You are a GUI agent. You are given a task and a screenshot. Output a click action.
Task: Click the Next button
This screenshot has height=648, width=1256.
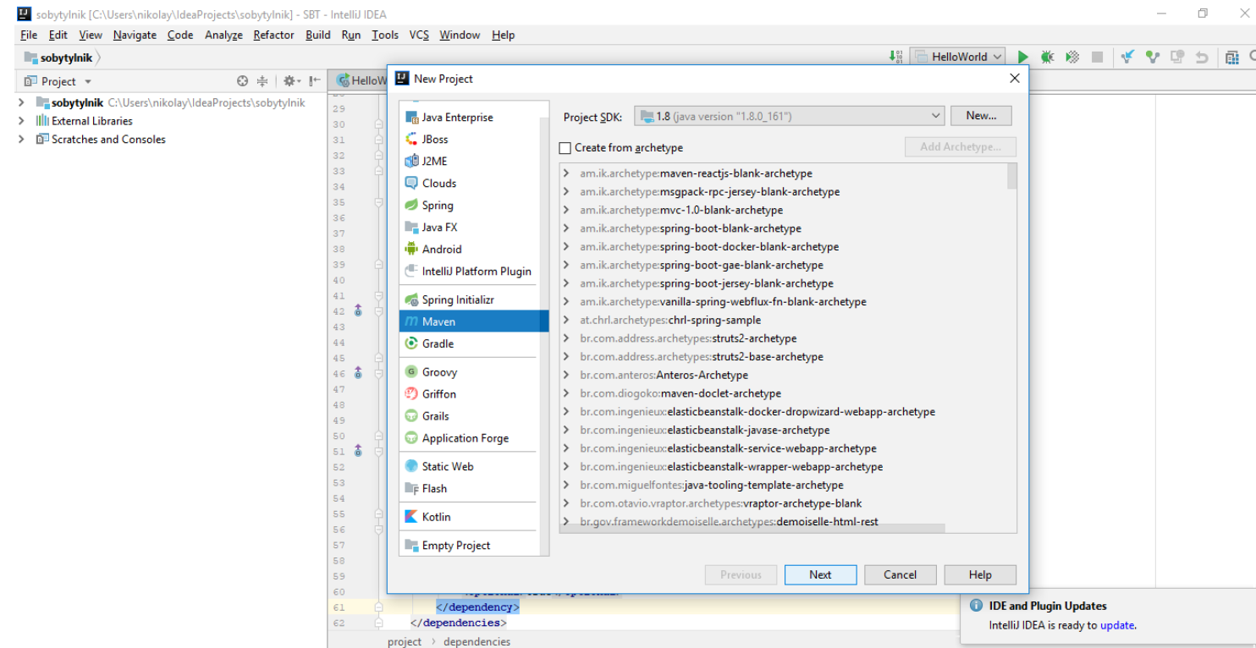[820, 574]
